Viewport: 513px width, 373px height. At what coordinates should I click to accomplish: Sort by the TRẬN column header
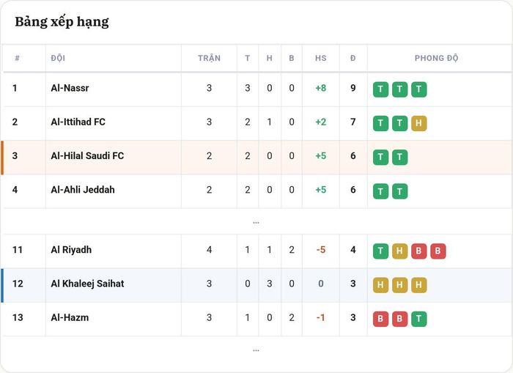tap(209, 58)
